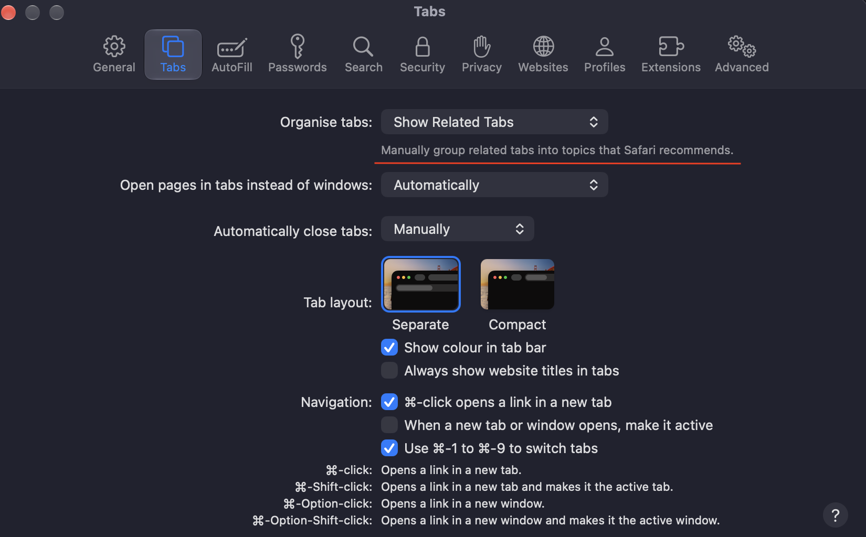Click the 'Automatically close tabs:' label
This screenshot has width=866, height=537.
pos(293,231)
